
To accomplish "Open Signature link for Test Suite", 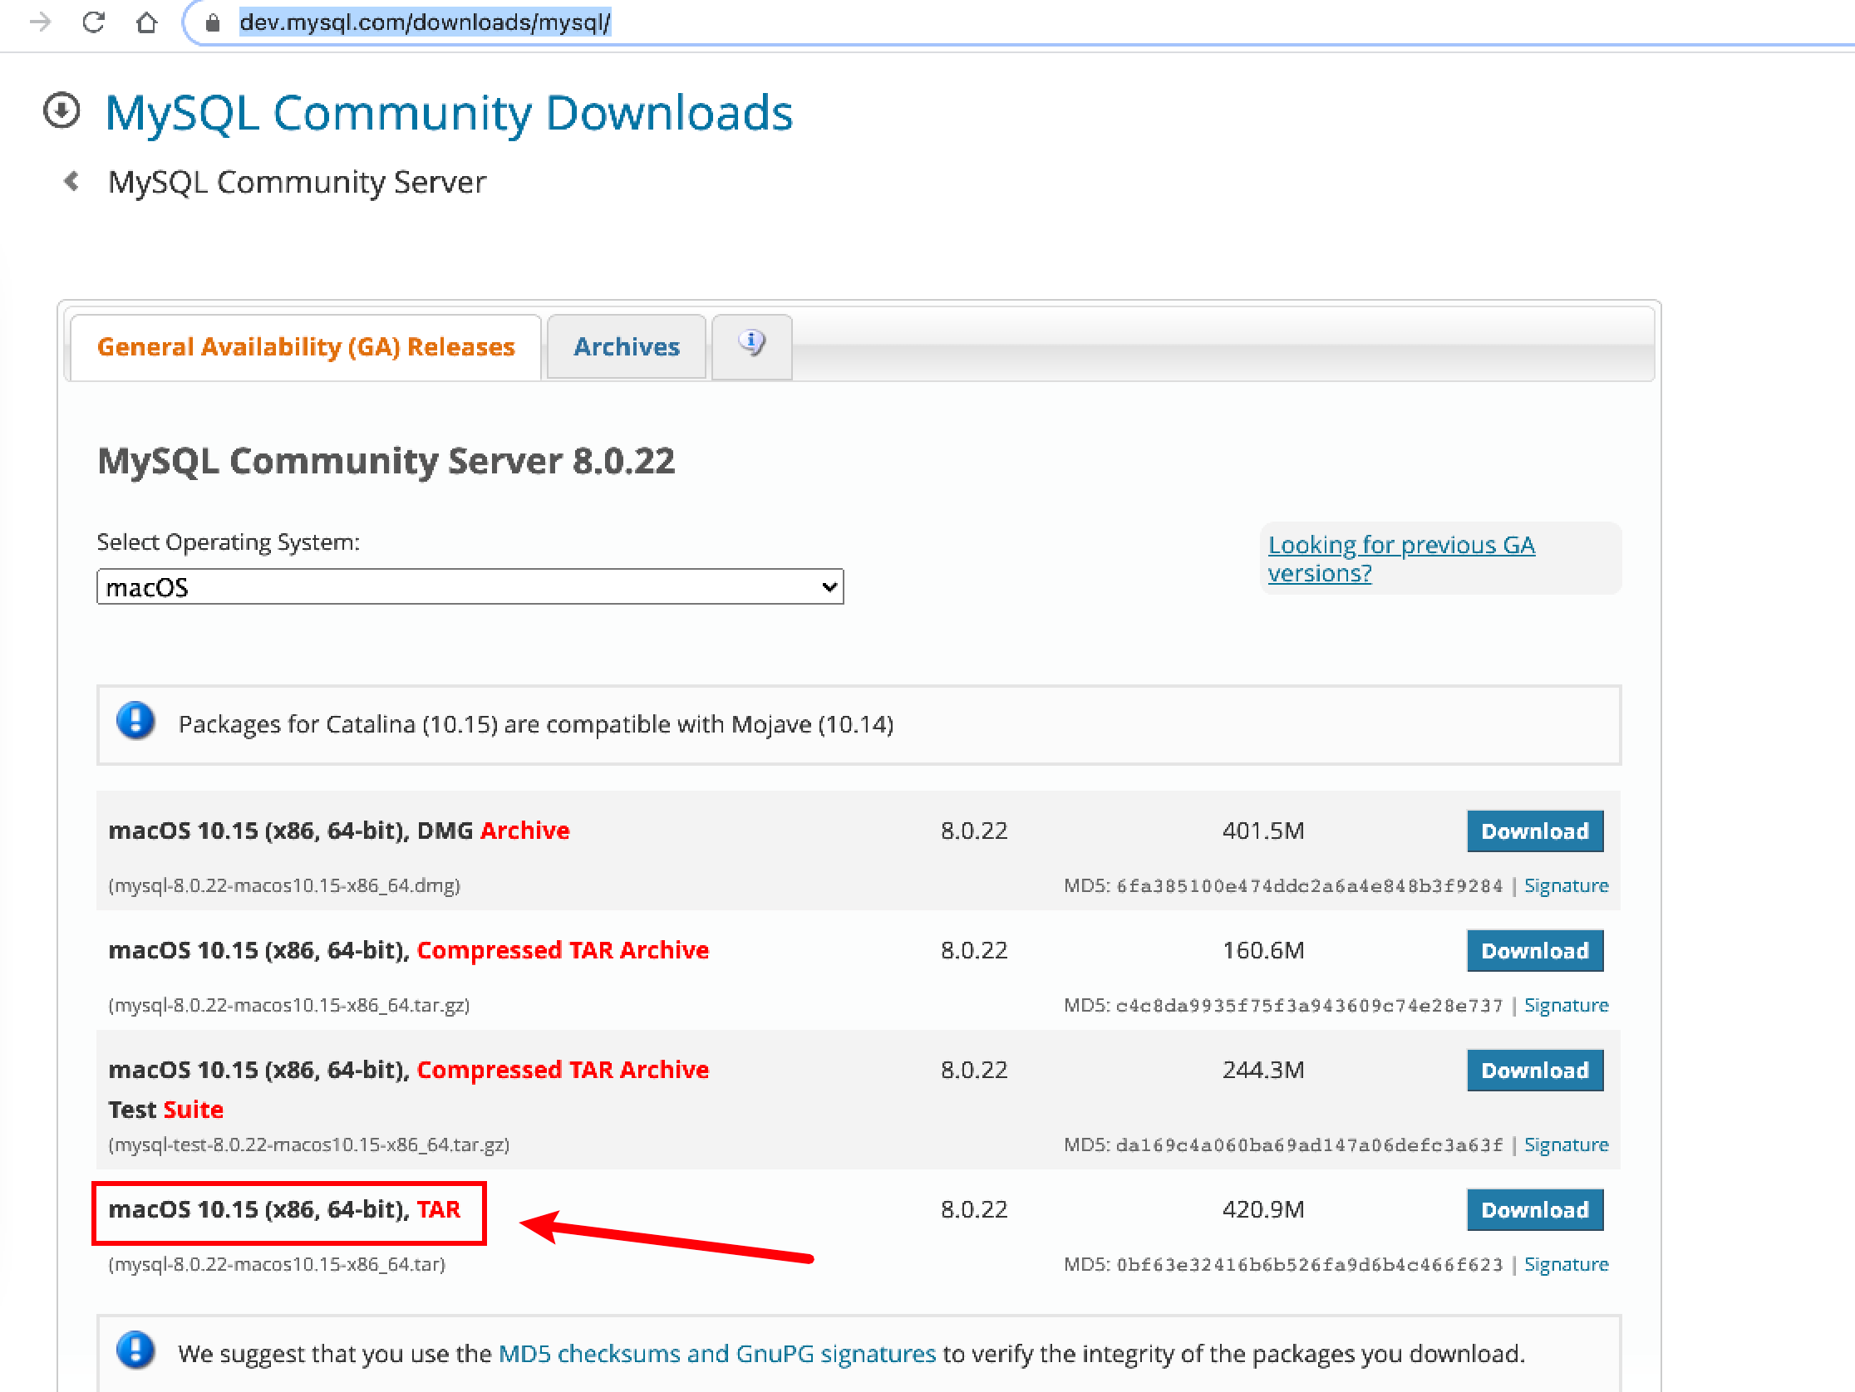I will click(1566, 1144).
